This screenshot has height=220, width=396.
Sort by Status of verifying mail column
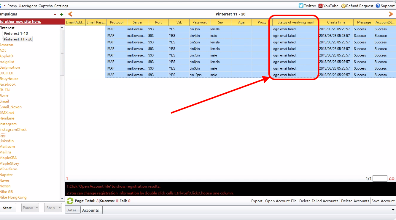[x=295, y=22]
